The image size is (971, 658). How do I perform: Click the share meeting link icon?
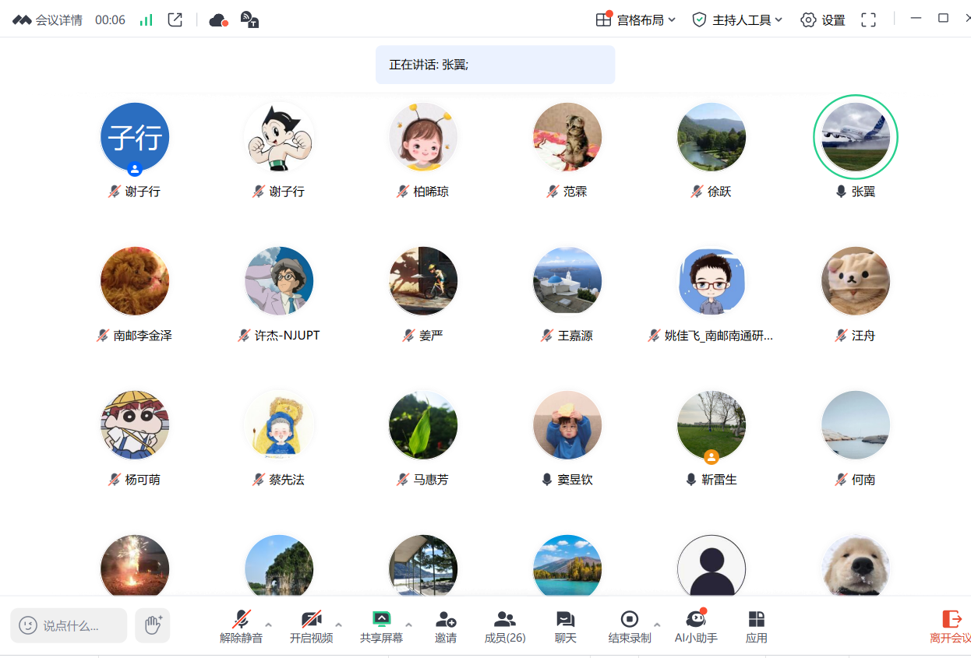(175, 19)
